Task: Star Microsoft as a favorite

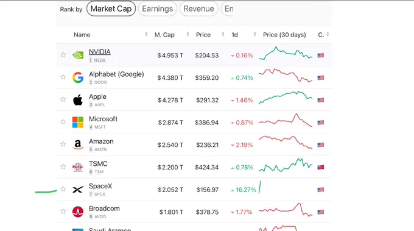Action: pos(63,122)
